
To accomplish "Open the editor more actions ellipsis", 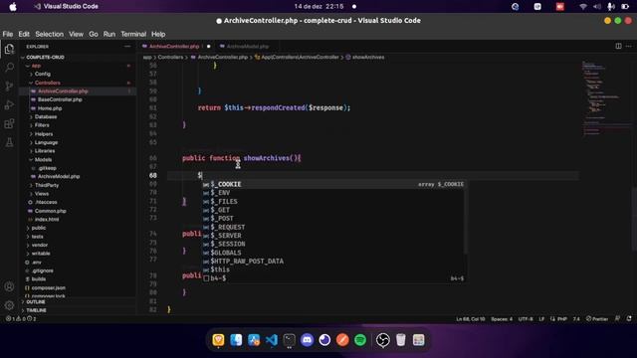I will [629, 47].
